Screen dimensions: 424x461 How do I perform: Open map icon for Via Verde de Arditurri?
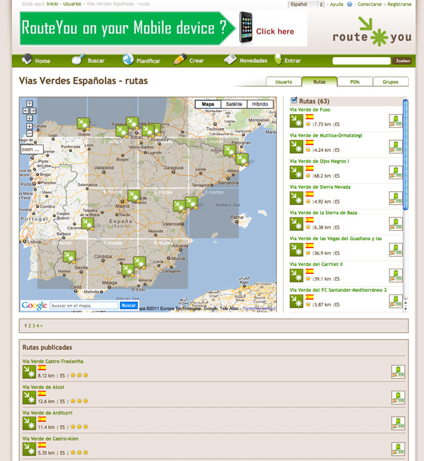[x=398, y=423]
